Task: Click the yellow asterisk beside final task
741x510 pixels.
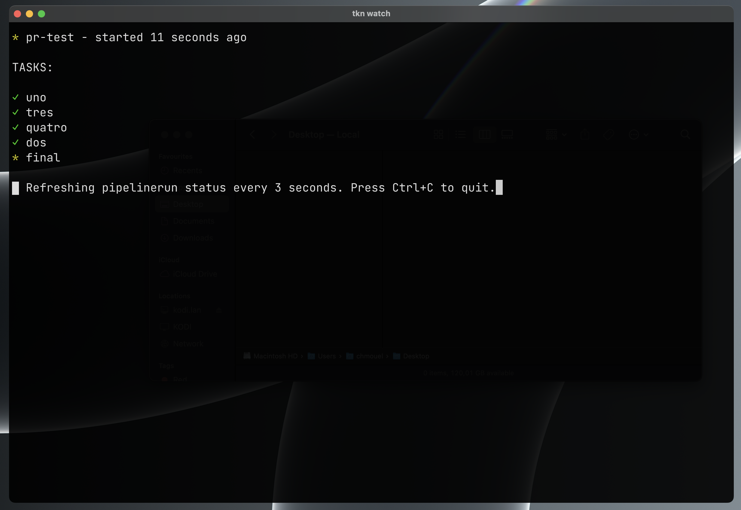Action: [x=15, y=158]
